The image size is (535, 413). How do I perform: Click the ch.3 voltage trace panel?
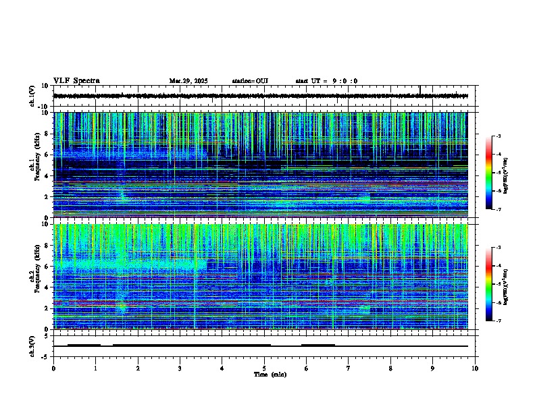[264, 346]
